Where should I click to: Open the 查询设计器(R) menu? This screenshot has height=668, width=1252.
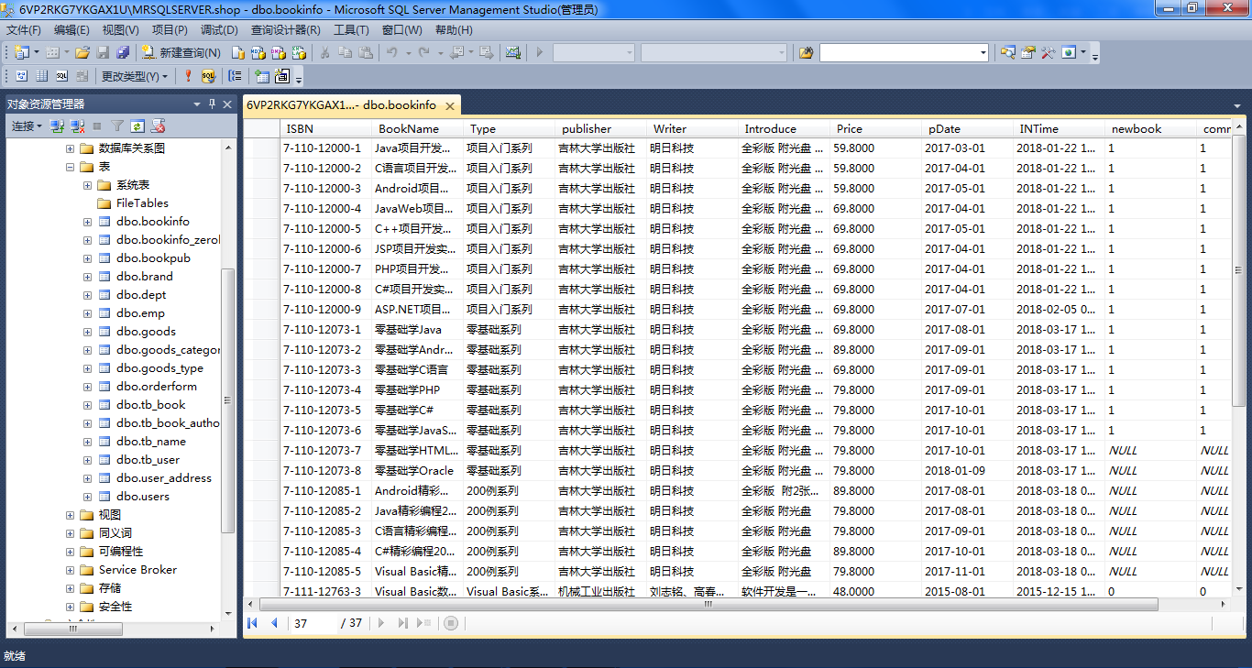click(x=285, y=30)
